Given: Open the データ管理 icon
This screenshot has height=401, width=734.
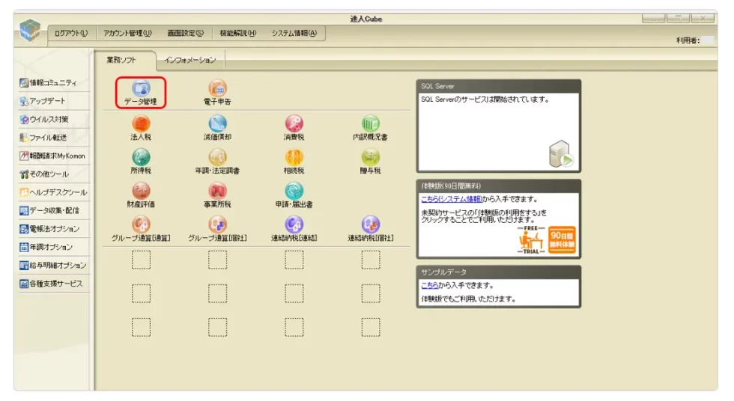Looking at the screenshot, I should pos(141,90).
